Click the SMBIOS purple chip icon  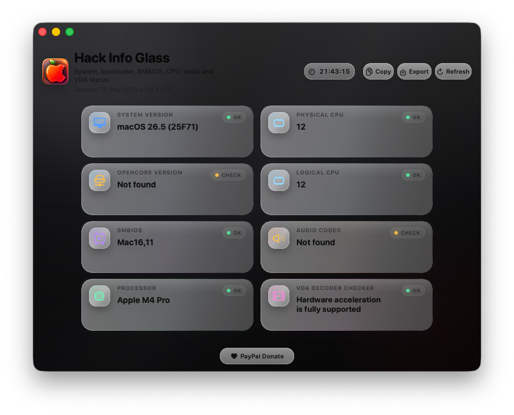coord(100,238)
